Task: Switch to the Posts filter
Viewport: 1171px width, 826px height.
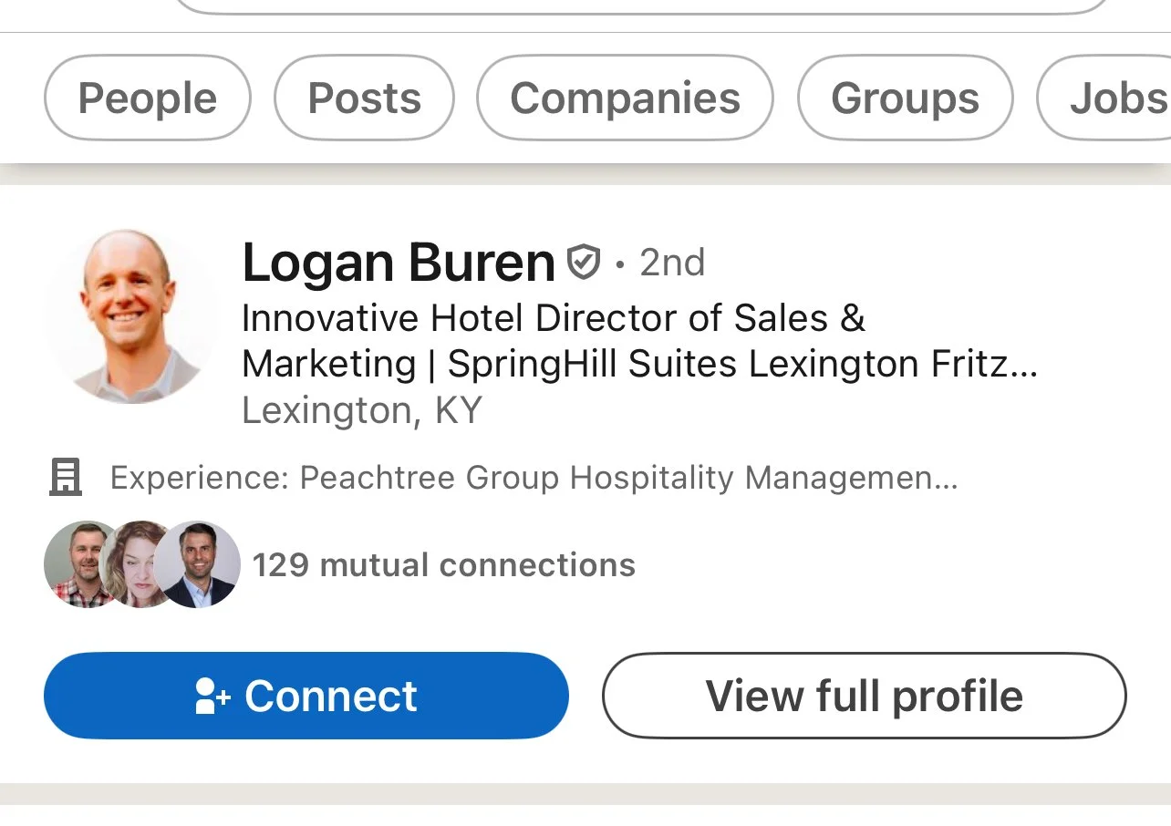Action: click(x=364, y=98)
